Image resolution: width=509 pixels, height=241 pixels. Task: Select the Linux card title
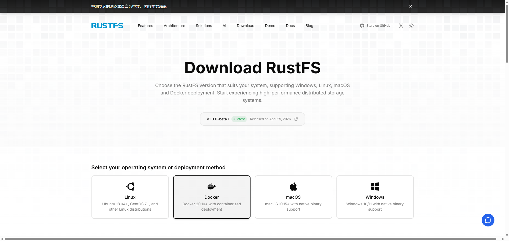[x=130, y=197]
